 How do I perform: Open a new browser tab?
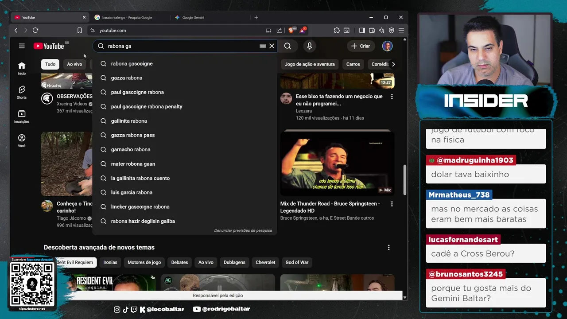pos(256,17)
